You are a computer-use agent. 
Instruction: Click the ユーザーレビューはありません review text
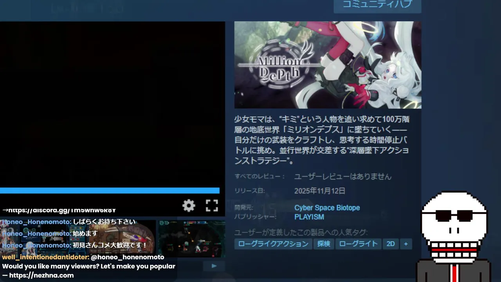click(x=343, y=177)
